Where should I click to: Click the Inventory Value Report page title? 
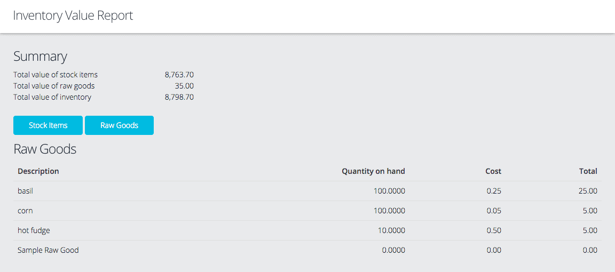73,15
